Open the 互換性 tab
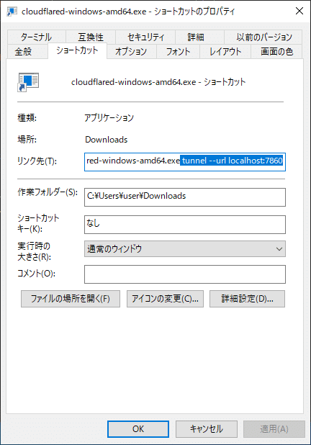Screen dimensions: 311x445 pos(91,37)
